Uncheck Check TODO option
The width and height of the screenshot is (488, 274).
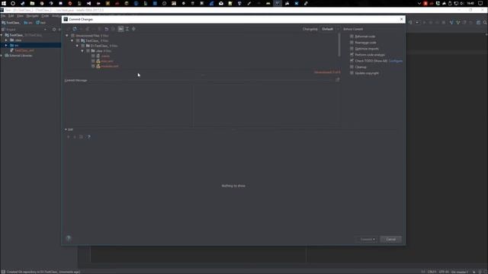[x=352, y=61]
